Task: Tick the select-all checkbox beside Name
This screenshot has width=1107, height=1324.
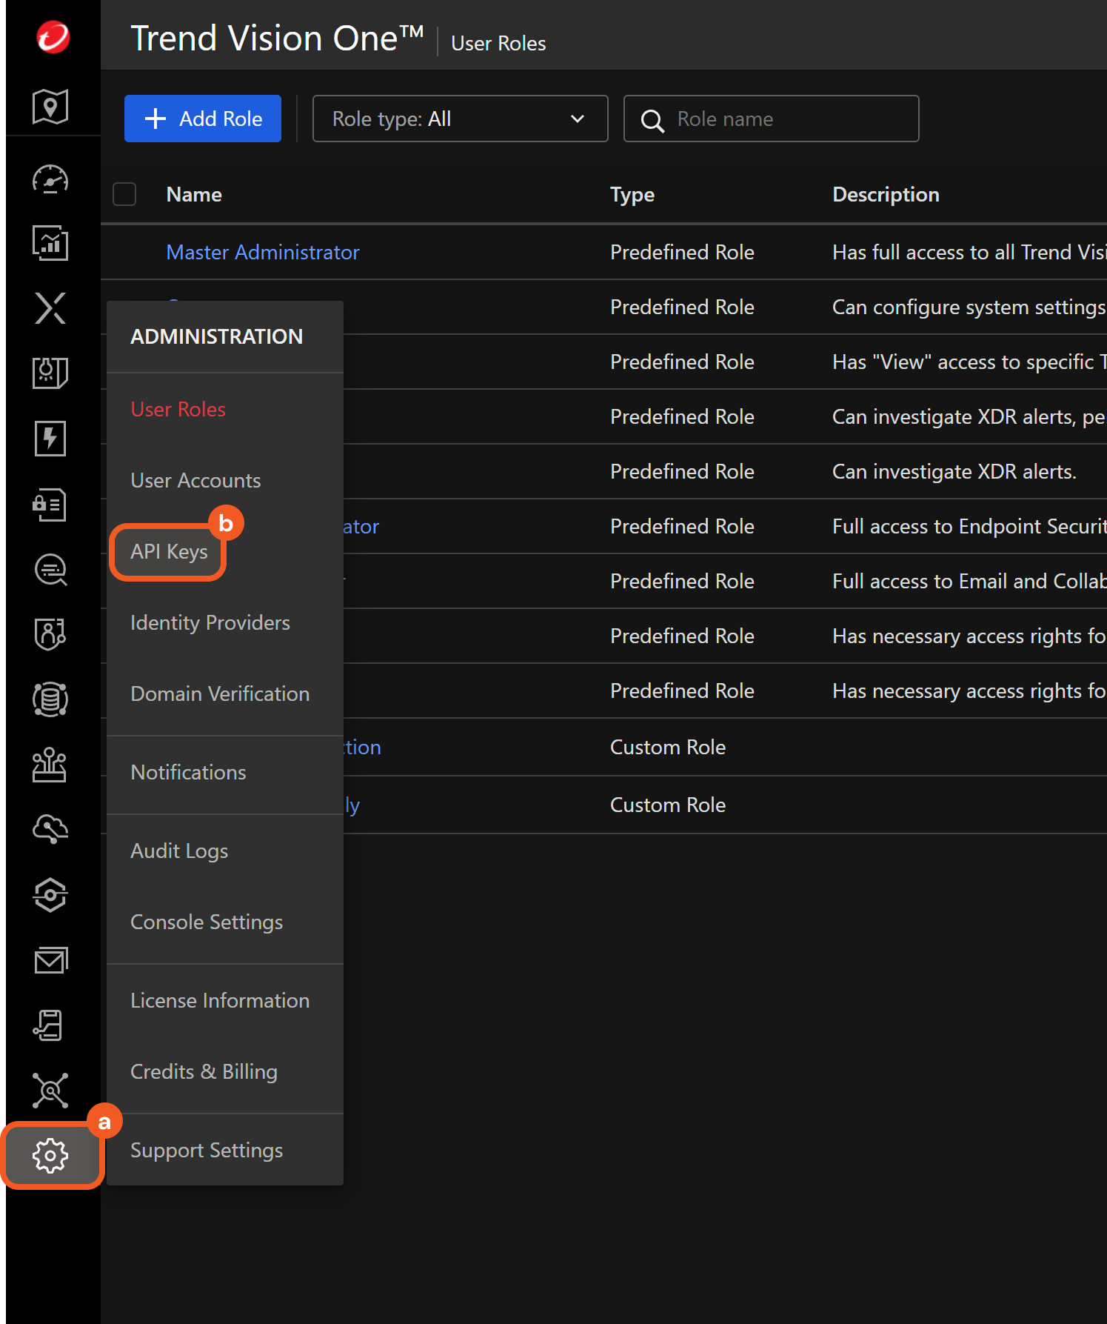Action: (x=124, y=194)
